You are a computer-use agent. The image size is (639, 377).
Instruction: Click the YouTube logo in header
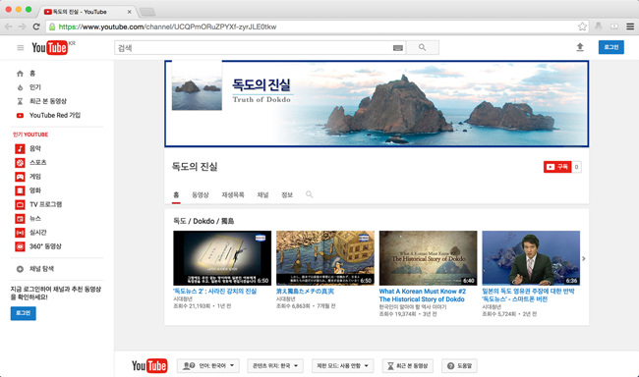pyautogui.click(x=50, y=48)
